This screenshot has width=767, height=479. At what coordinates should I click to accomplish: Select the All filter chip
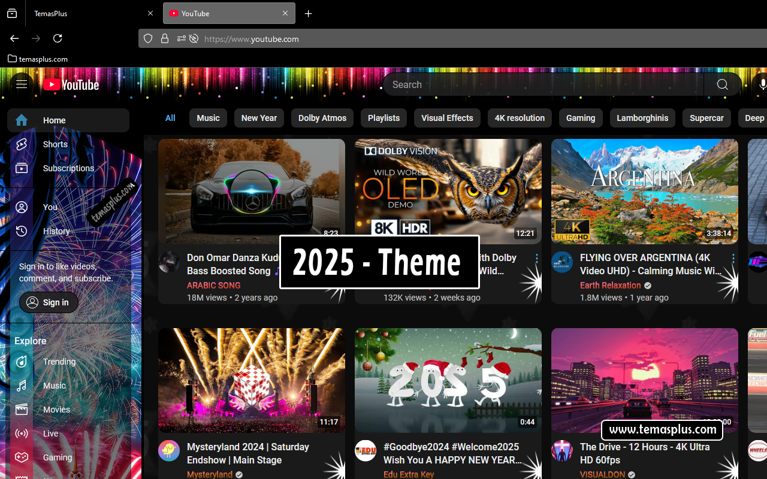click(x=170, y=118)
